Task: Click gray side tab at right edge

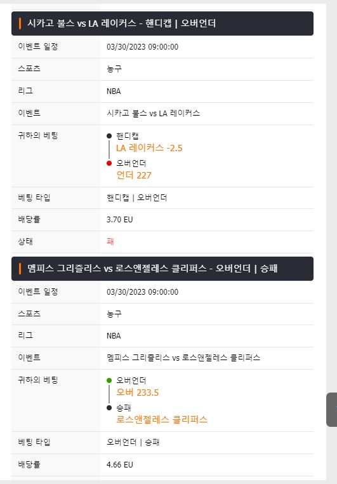Action: pos(332,410)
